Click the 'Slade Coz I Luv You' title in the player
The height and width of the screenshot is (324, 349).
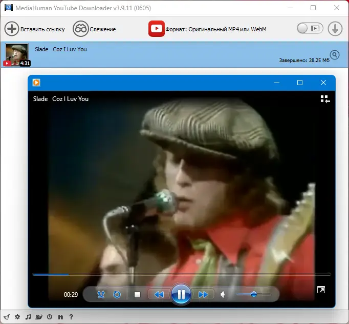click(x=61, y=99)
